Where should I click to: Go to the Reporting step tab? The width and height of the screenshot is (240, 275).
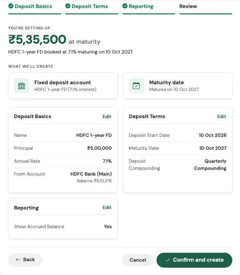point(149,8)
